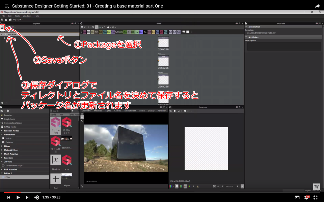The height and width of the screenshot is (202, 324).
Task: Collapse Folder 1 in library
Action: (x=2, y=173)
